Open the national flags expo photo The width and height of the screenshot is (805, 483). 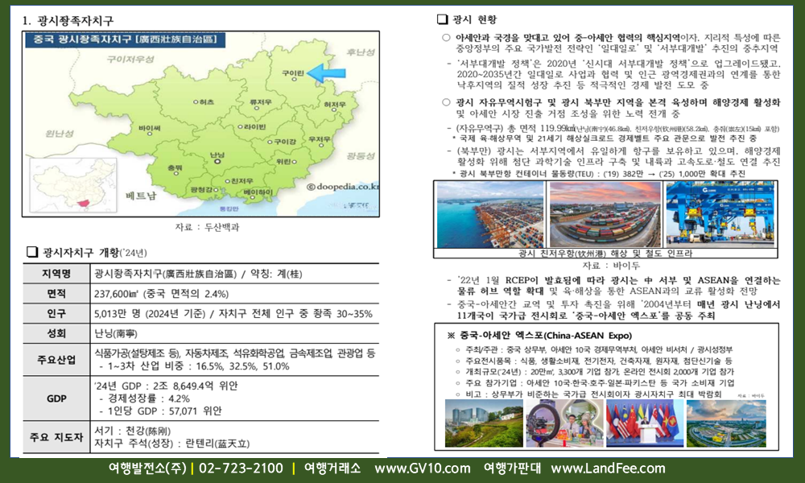[646, 423]
